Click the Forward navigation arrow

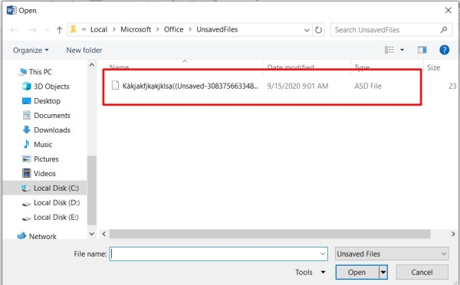coord(32,30)
